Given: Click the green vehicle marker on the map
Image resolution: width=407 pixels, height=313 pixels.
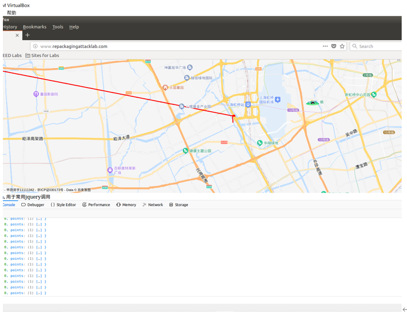Looking at the screenshot, I should tap(313, 103).
